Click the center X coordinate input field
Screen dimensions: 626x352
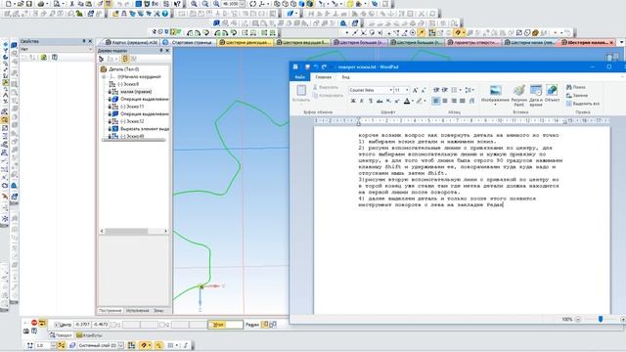pos(82,325)
